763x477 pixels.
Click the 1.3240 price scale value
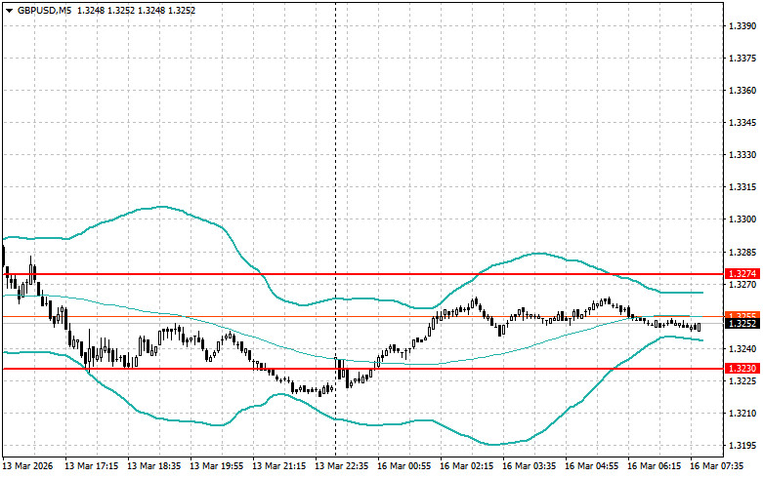743,349
